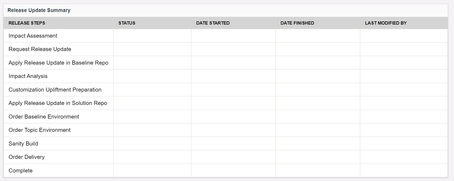This screenshot has width=454, height=181.
Task: Select the DATE FINISHED column header
Action: 297,23
